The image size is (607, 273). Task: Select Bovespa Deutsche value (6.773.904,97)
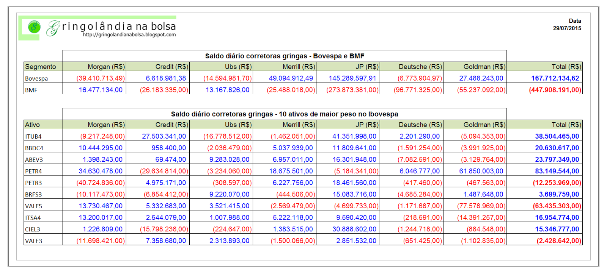[x=420, y=78]
